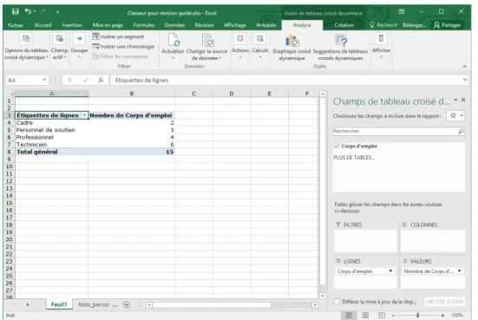Uncheck the Corps d'emploi field checkbox
The height and width of the screenshot is (320, 478).
tap(337, 146)
